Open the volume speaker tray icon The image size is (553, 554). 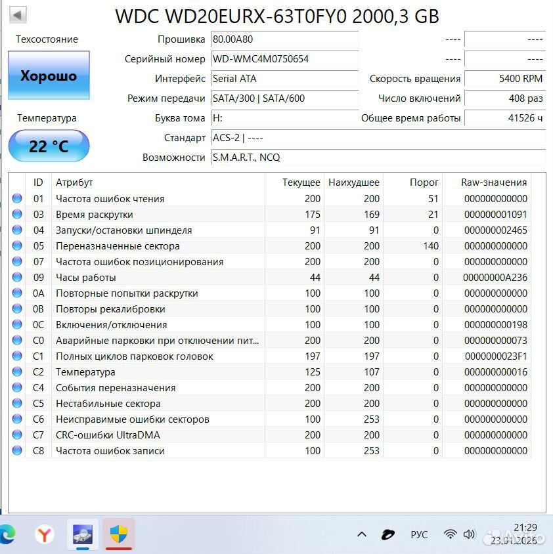pyautogui.click(x=469, y=534)
